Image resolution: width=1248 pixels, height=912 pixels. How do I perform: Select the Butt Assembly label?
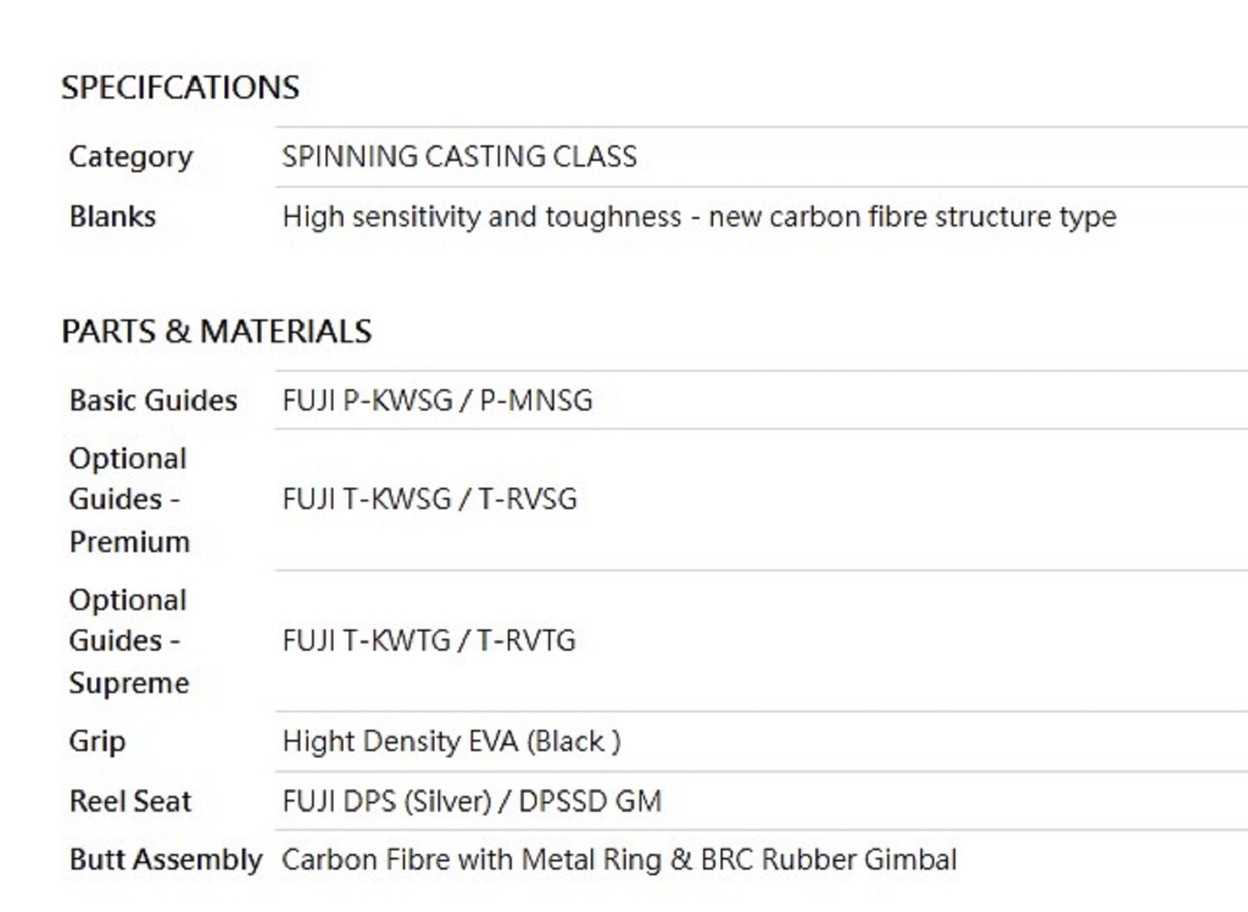165,860
